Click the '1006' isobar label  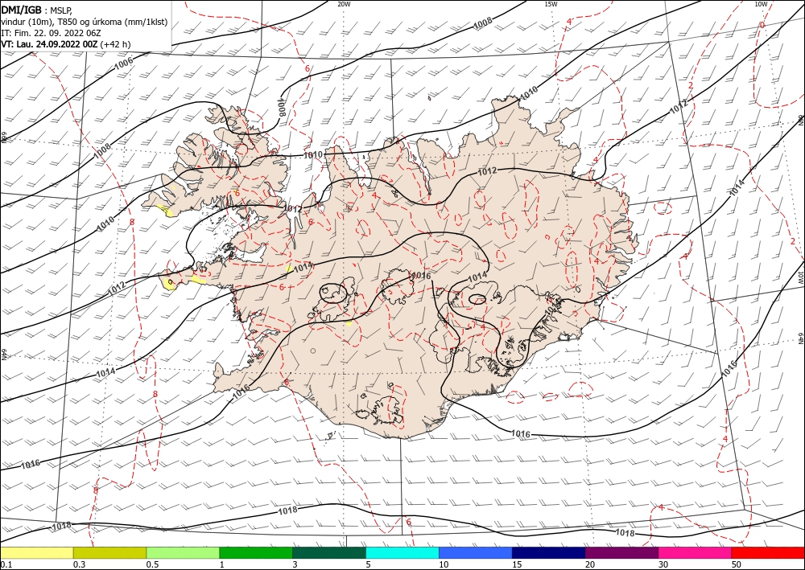(x=123, y=64)
